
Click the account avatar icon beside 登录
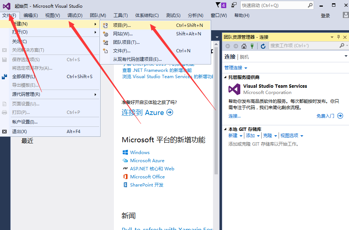(346, 15)
